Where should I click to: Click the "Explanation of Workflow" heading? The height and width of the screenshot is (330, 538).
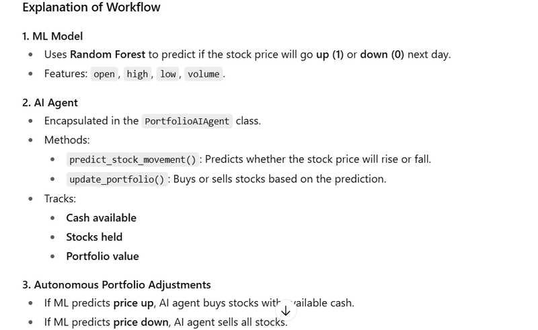click(x=91, y=8)
